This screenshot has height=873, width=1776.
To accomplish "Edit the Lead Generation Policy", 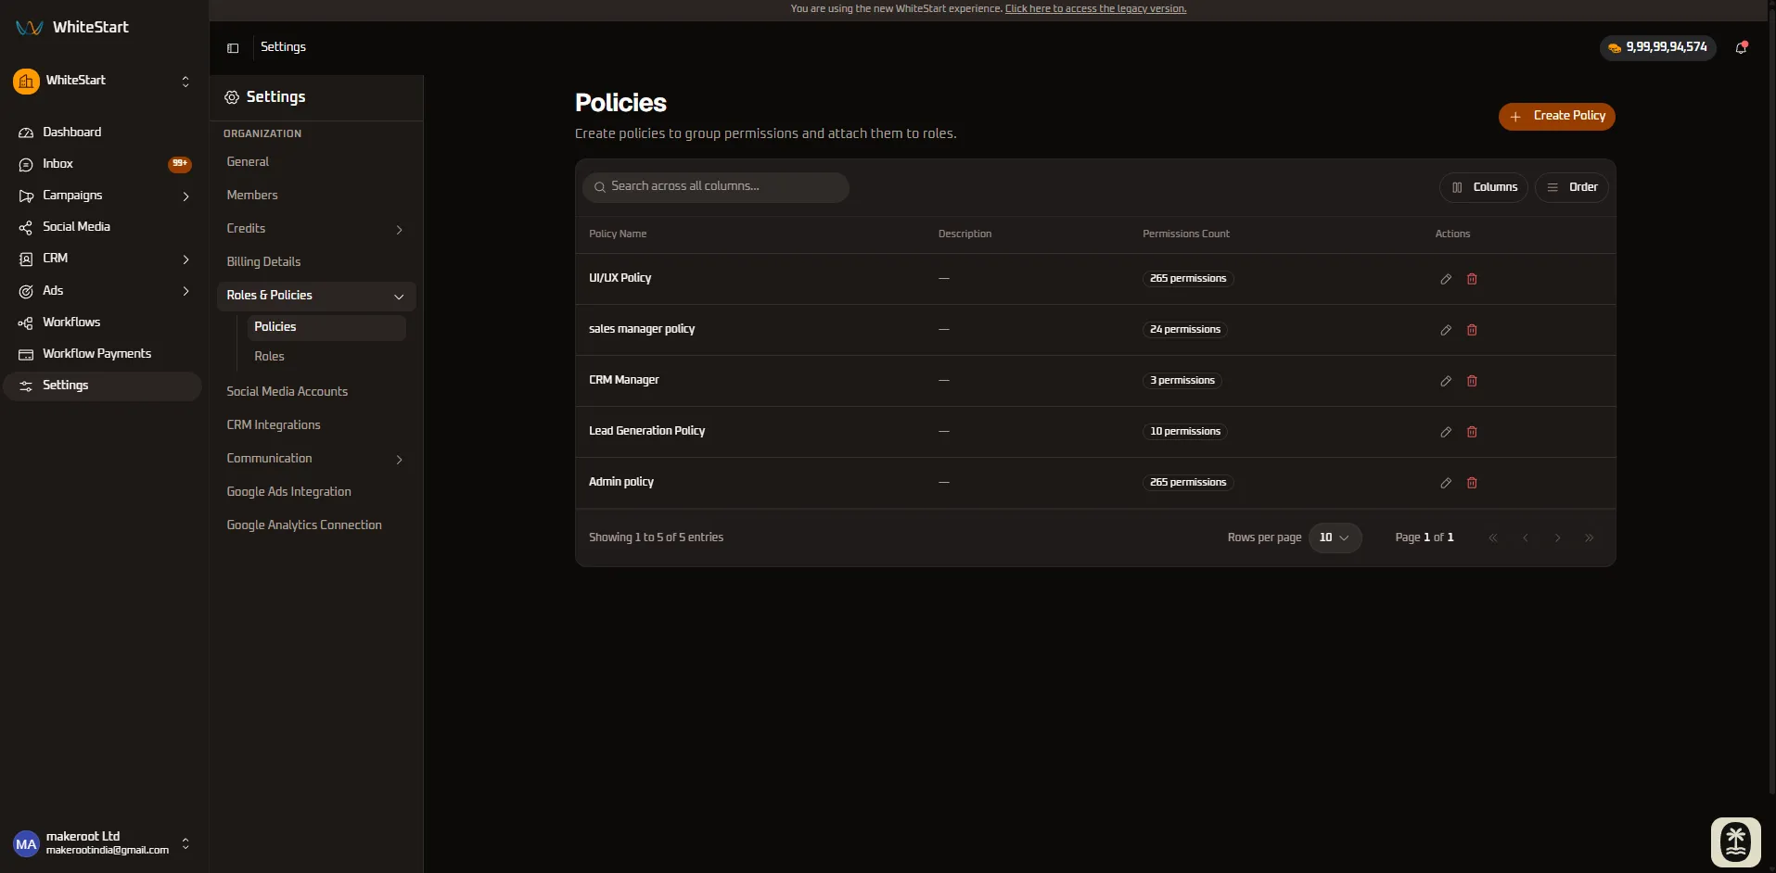I will [1445, 432].
